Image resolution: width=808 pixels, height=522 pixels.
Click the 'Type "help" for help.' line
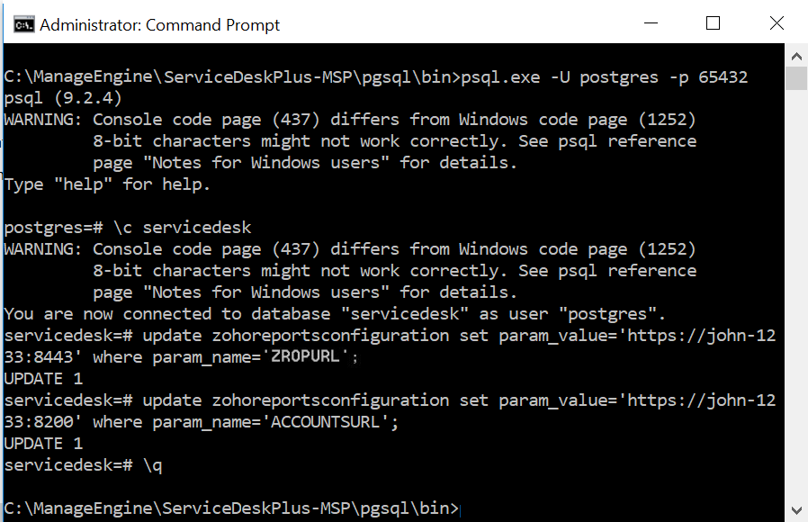(x=107, y=184)
